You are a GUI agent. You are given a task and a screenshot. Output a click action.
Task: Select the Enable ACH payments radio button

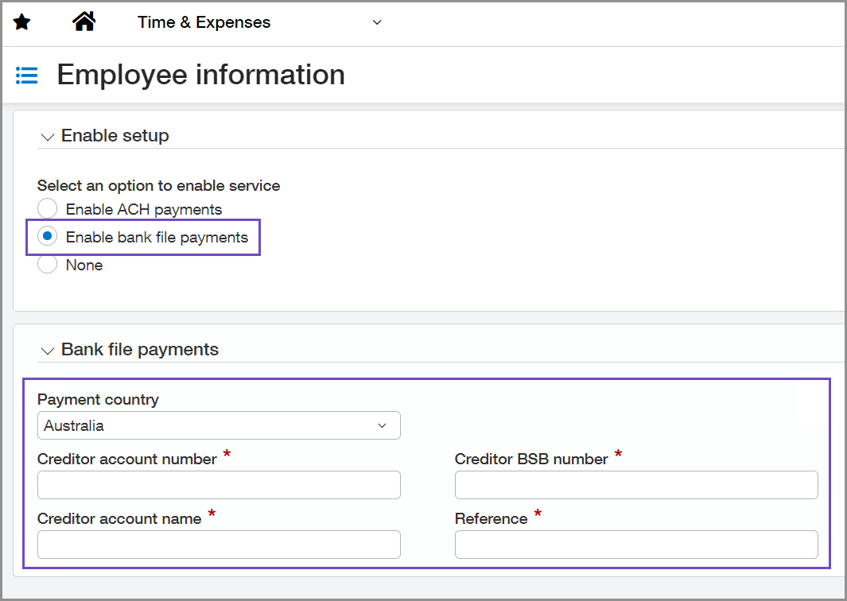click(x=48, y=209)
